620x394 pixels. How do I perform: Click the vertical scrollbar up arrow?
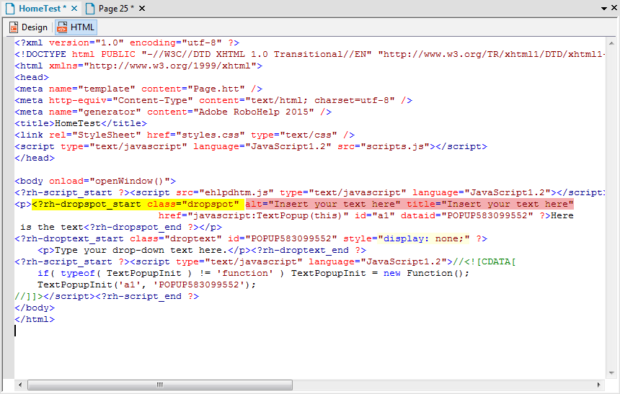(x=611, y=43)
